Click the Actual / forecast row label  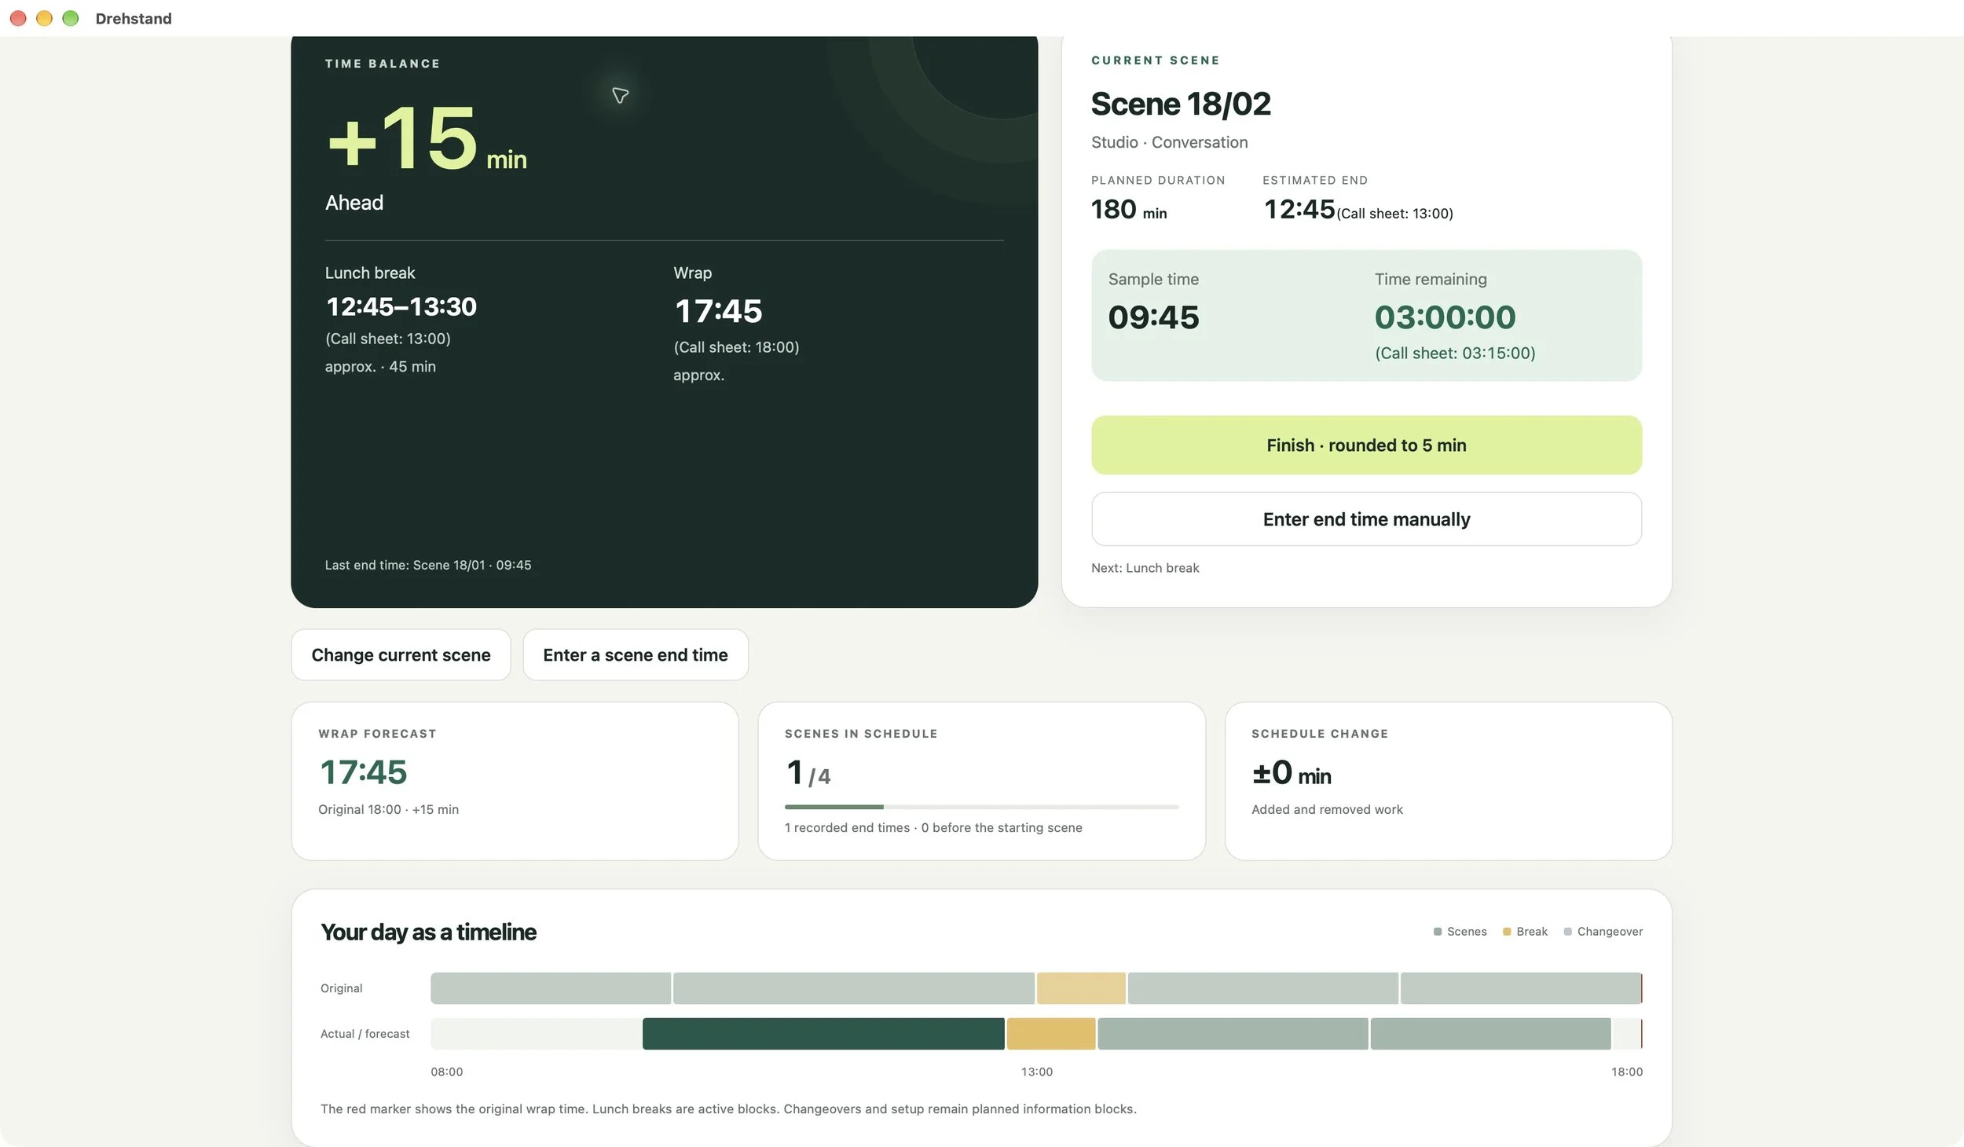click(x=365, y=1034)
